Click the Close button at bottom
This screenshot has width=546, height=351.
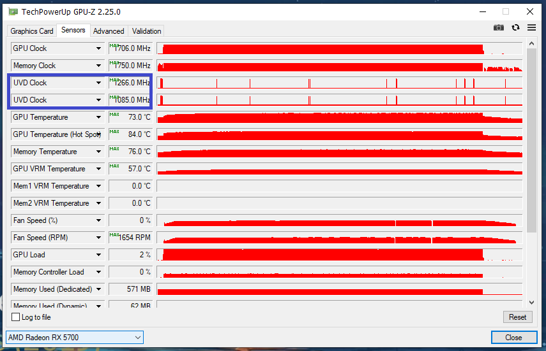[513, 338]
